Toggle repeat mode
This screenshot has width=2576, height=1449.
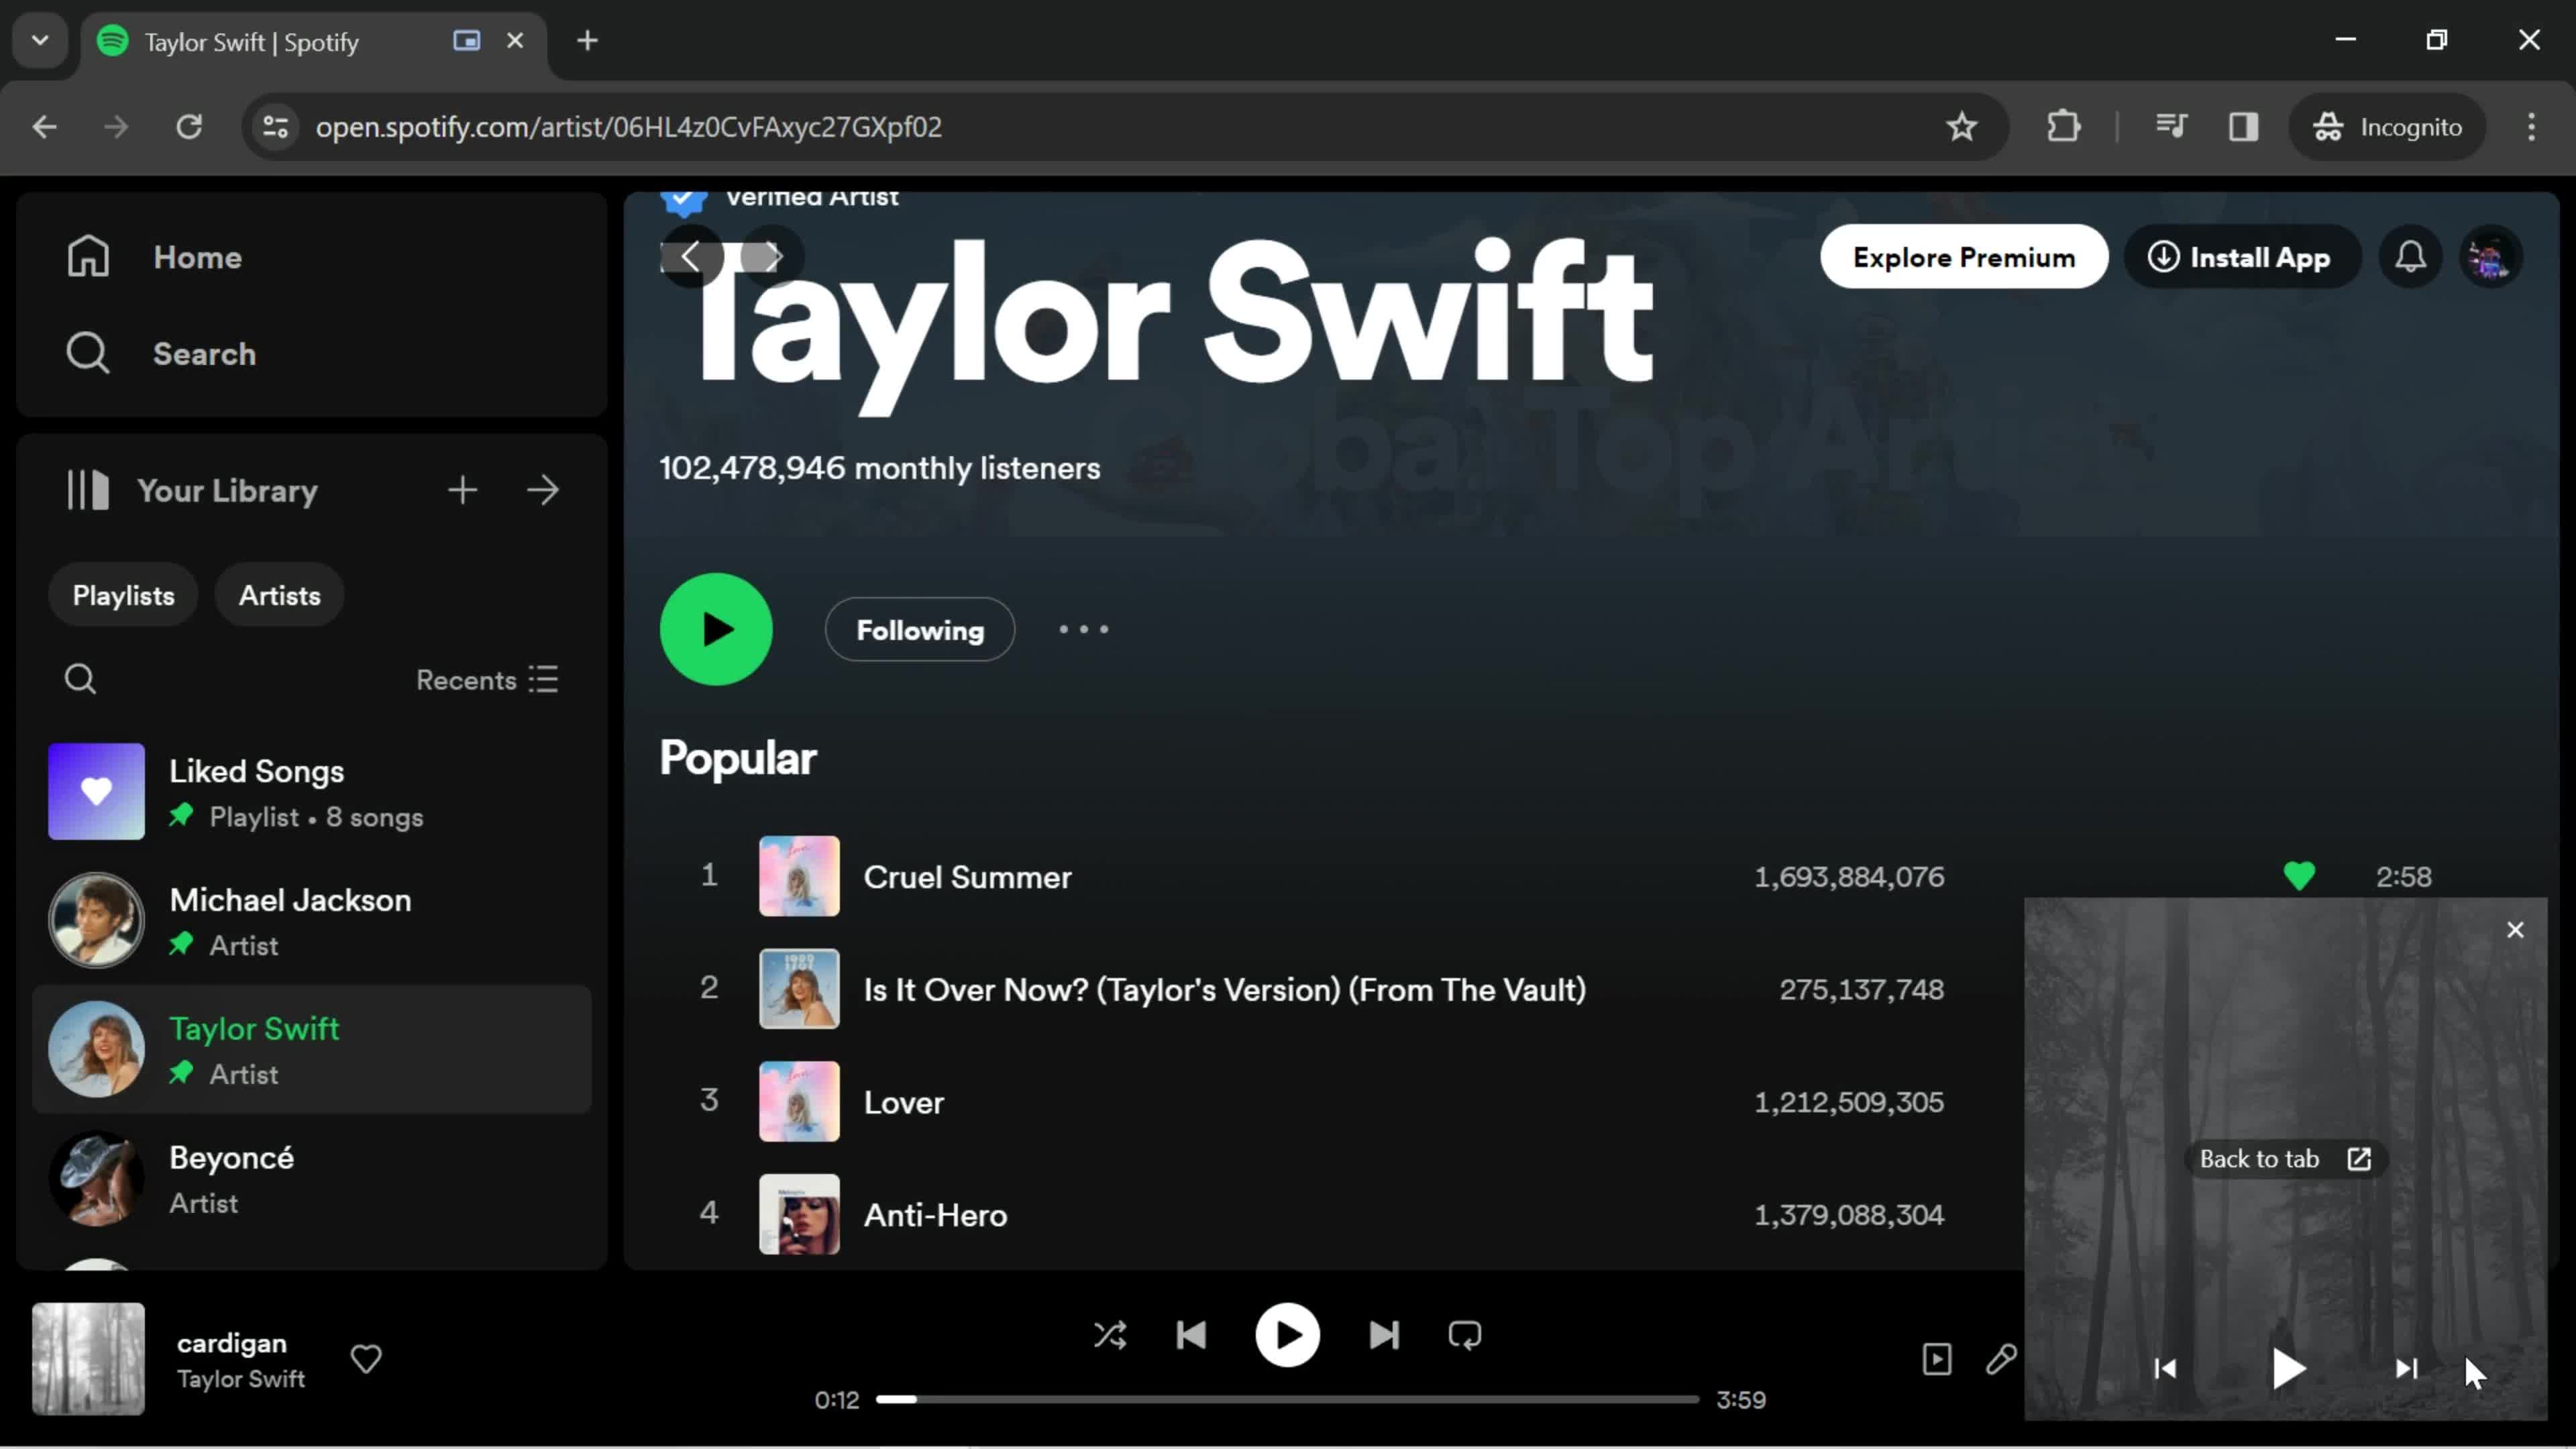tap(1465, 1335)
